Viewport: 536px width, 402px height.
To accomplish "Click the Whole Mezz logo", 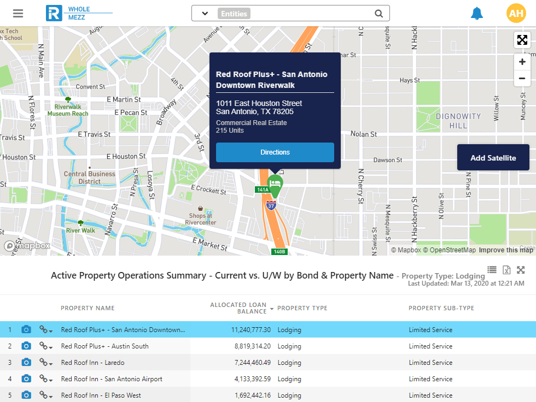I will (x=79, y=13).
